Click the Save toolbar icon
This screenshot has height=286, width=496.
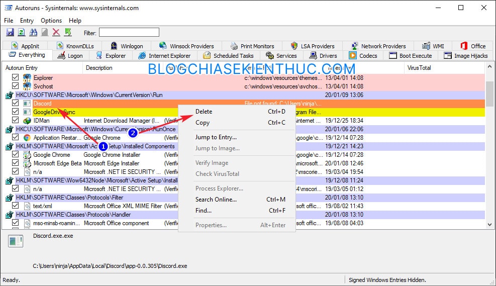(10, 32)
